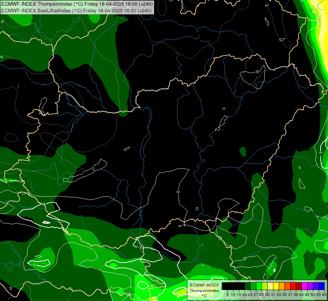Select the medium green legend swatch
The image size is (328, 301).
(x=253, y=286)
